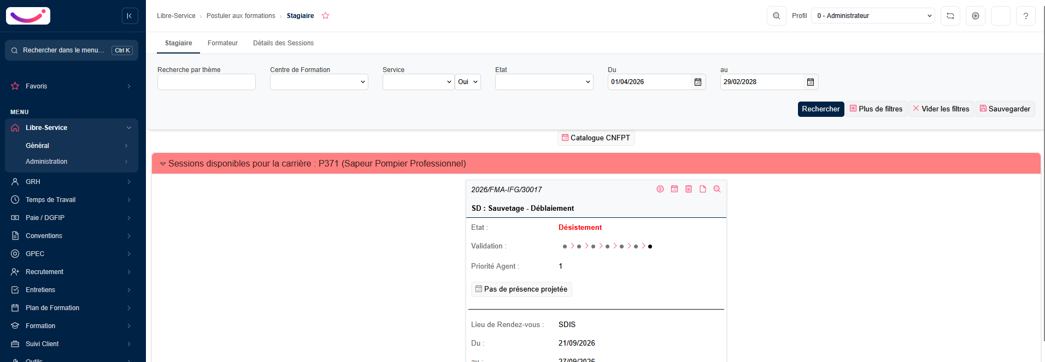Click the Rechercher button
The image size is (1045, 362).
point(821,109)
